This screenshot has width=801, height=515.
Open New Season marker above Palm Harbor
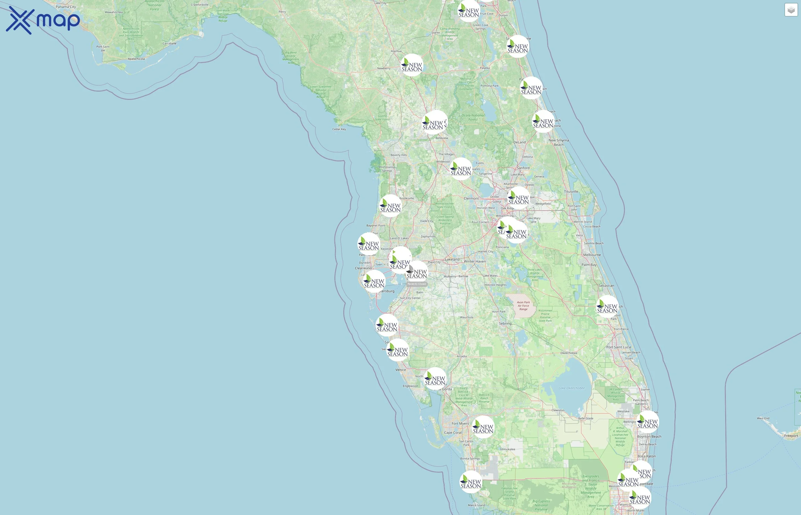point(369,244)
